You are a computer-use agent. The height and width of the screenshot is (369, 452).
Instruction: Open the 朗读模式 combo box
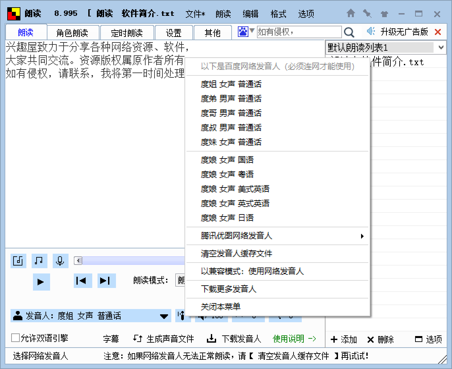(181, 280)
